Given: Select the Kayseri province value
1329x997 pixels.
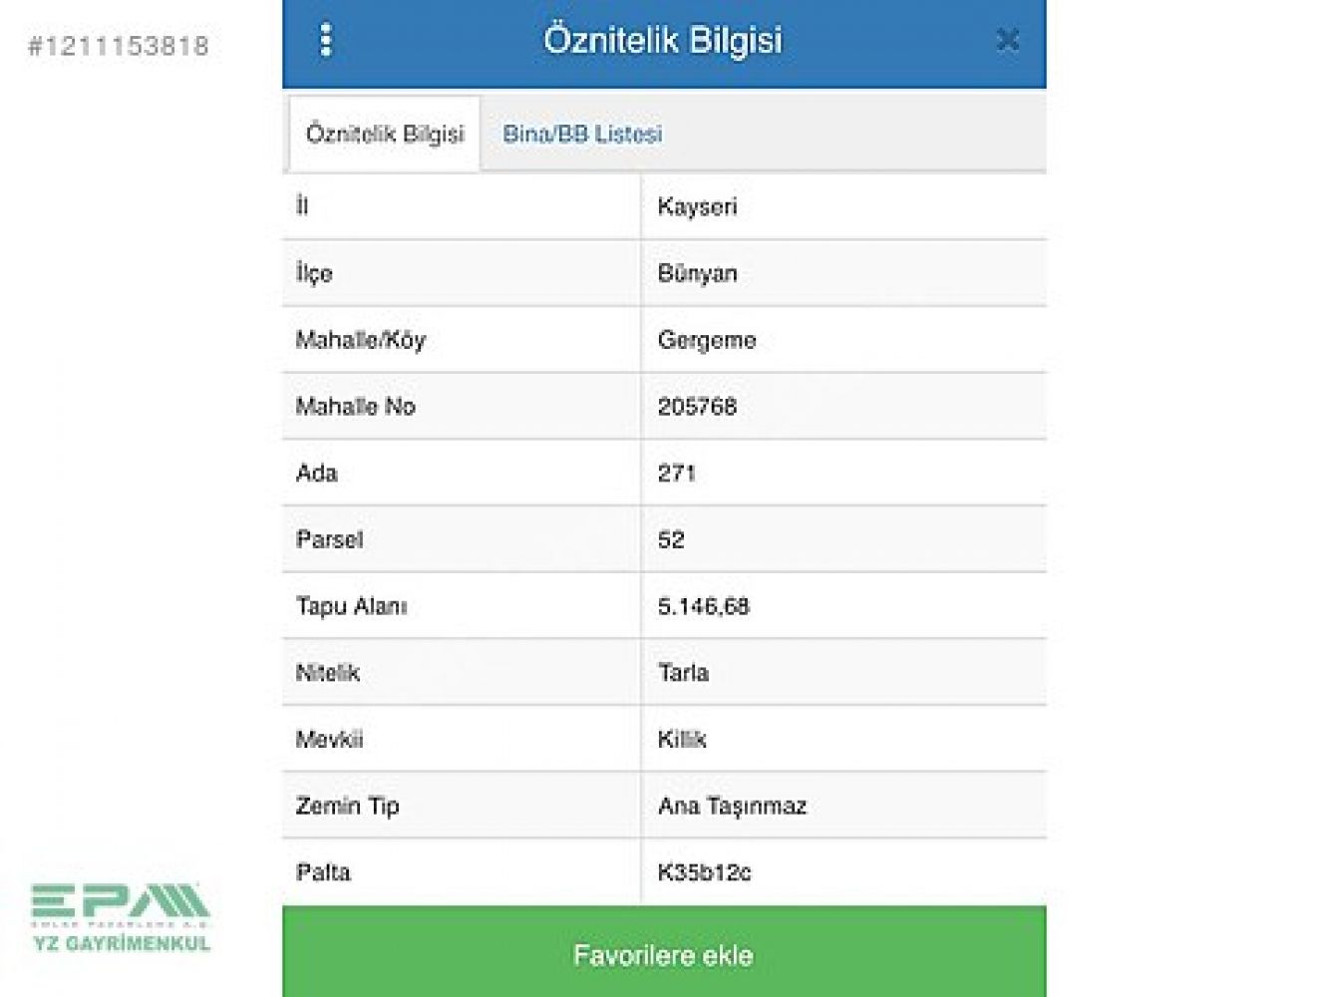Looking at the screenshot, I should coord(698,206).
